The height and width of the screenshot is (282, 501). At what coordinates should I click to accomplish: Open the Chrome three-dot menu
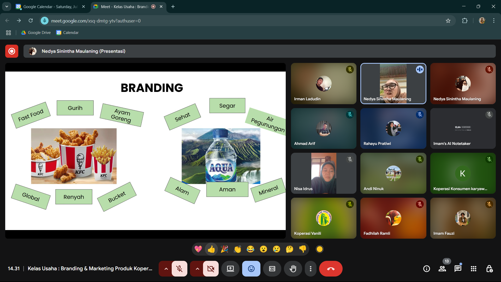494,21
